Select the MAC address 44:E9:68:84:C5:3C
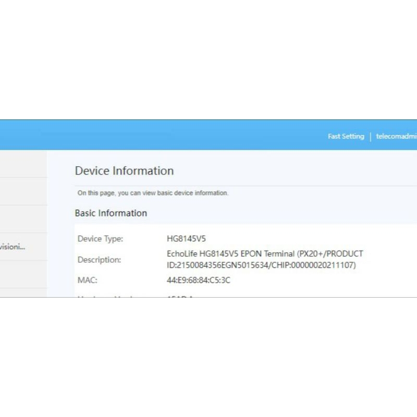 pyautogui.click(x=198, y=280)
